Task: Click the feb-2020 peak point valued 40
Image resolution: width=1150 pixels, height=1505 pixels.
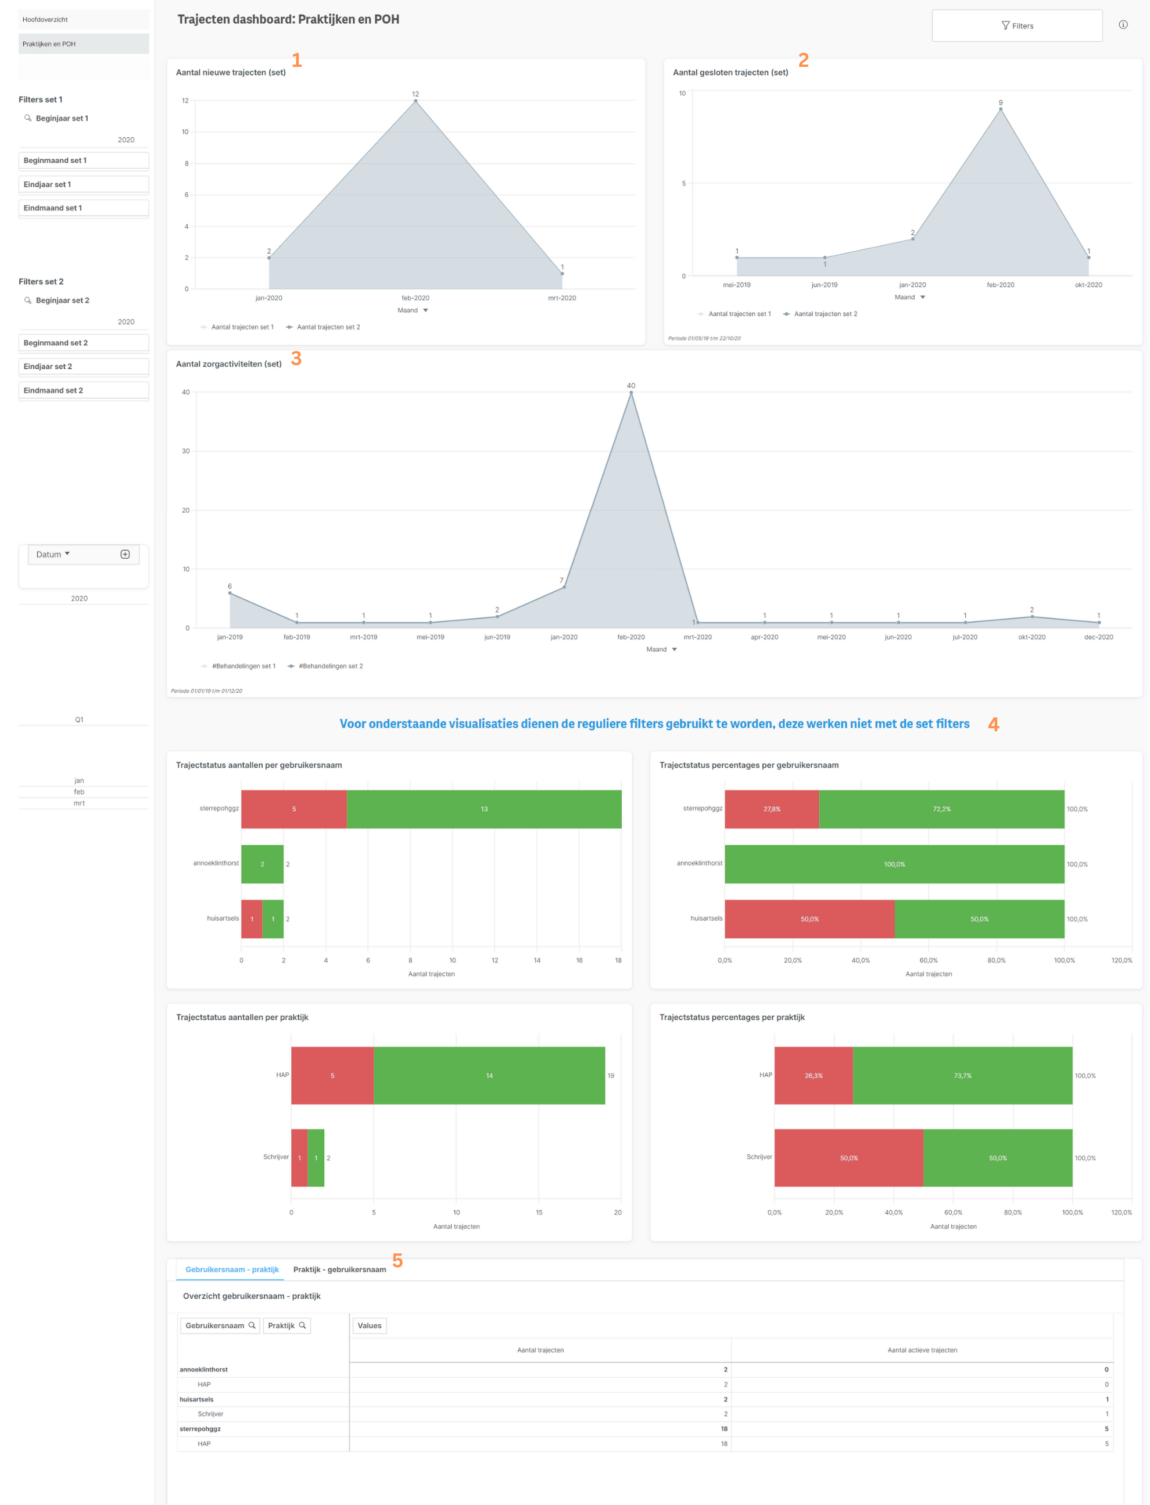Action: (x=631, y=392)
